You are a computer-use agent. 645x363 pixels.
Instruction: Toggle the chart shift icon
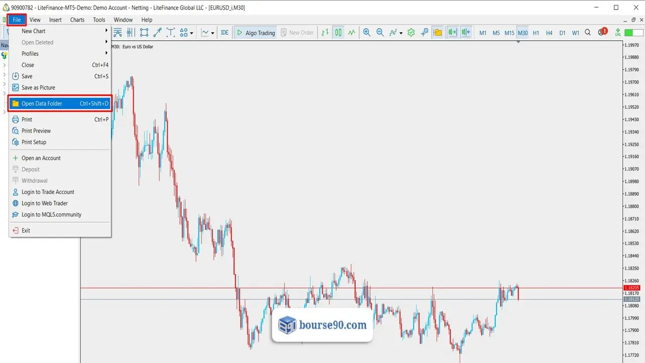point(466,33)
